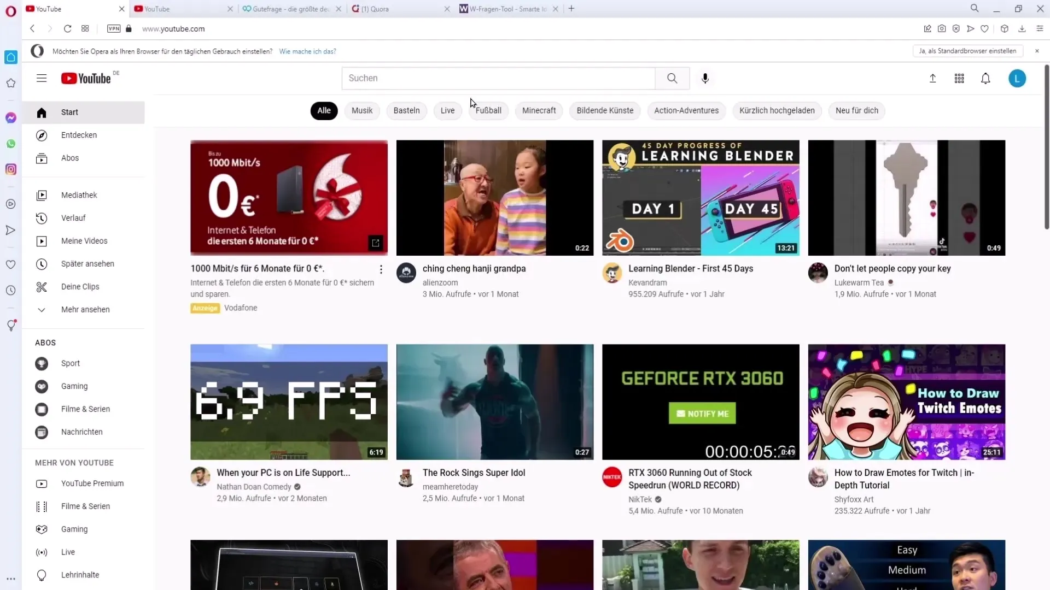Open 'Nachrichten' subscription channel
This screenshot has height=590, width=1050.
coord(83,433)
